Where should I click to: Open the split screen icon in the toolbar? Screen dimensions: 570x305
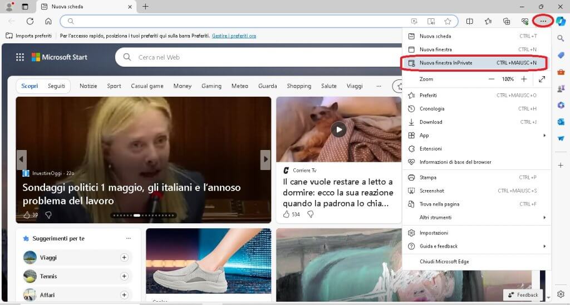point(469,21)
